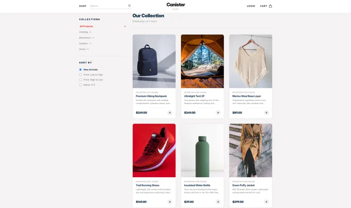351x208 pixels.
Task: Add Down Puffy Jacket with plus icon
Action: [x=266, y=202]
